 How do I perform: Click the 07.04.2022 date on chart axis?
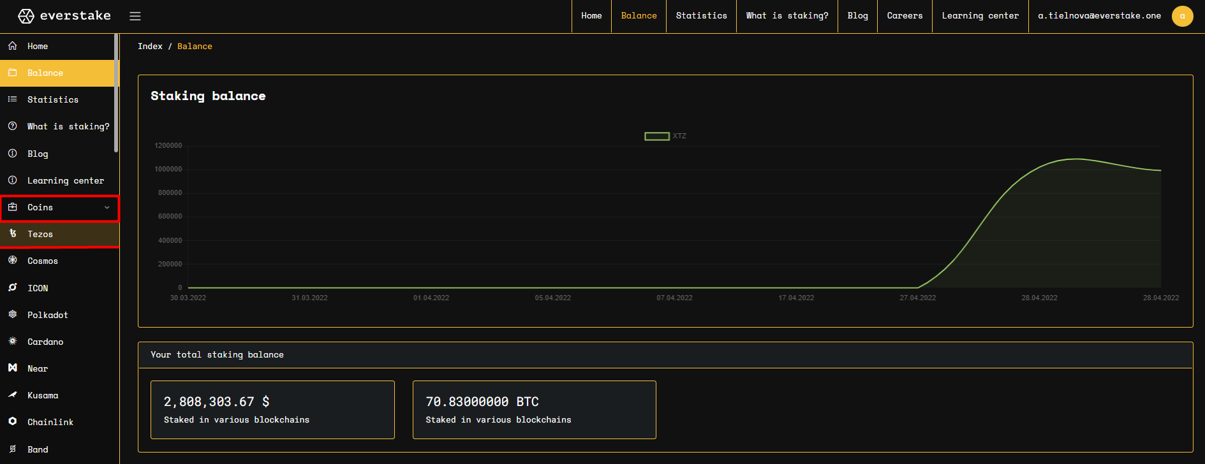click(674, 298)
